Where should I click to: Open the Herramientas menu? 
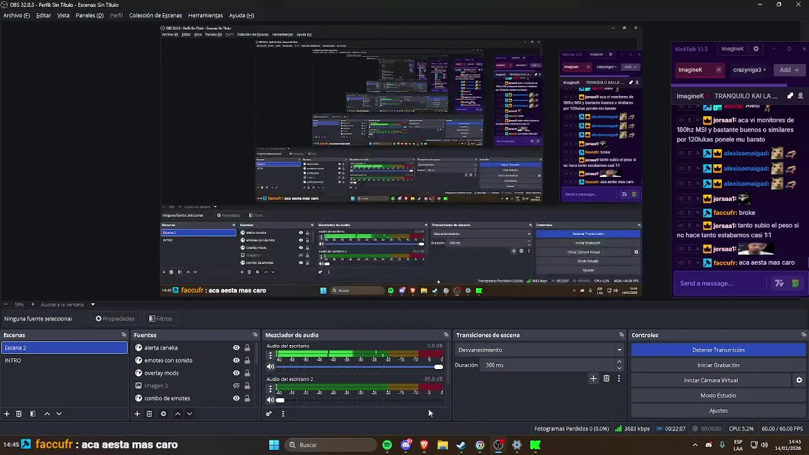pos(205,15)
